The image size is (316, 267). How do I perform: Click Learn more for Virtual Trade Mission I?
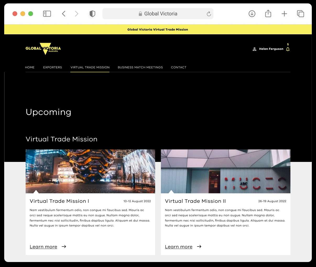point(43,247)
